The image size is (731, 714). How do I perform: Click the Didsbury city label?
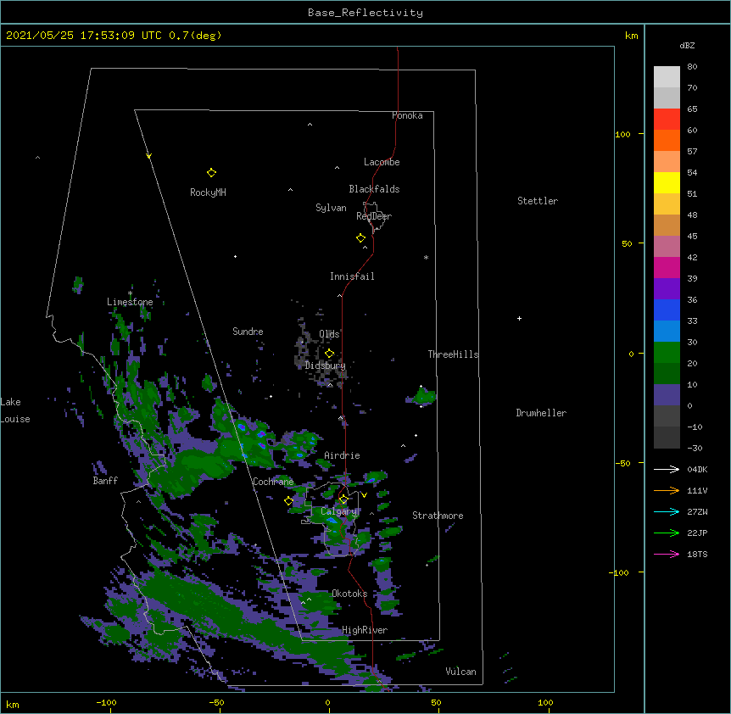coord(326,365)
